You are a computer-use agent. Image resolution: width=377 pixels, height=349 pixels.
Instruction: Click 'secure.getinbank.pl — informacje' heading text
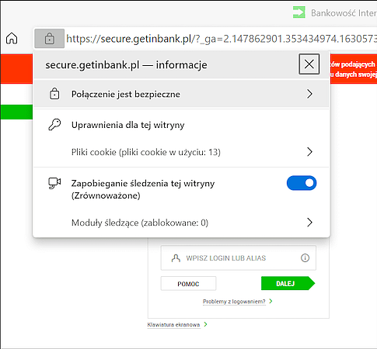point(126,64)
